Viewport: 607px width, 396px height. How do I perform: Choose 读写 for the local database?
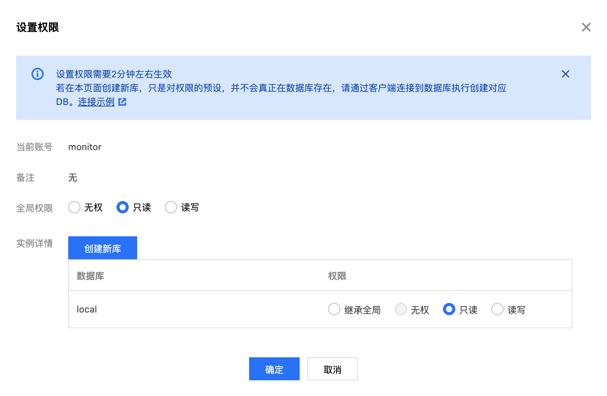(497, 309)
